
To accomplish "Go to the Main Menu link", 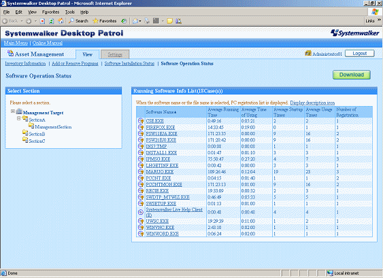I will click(16, 43).
